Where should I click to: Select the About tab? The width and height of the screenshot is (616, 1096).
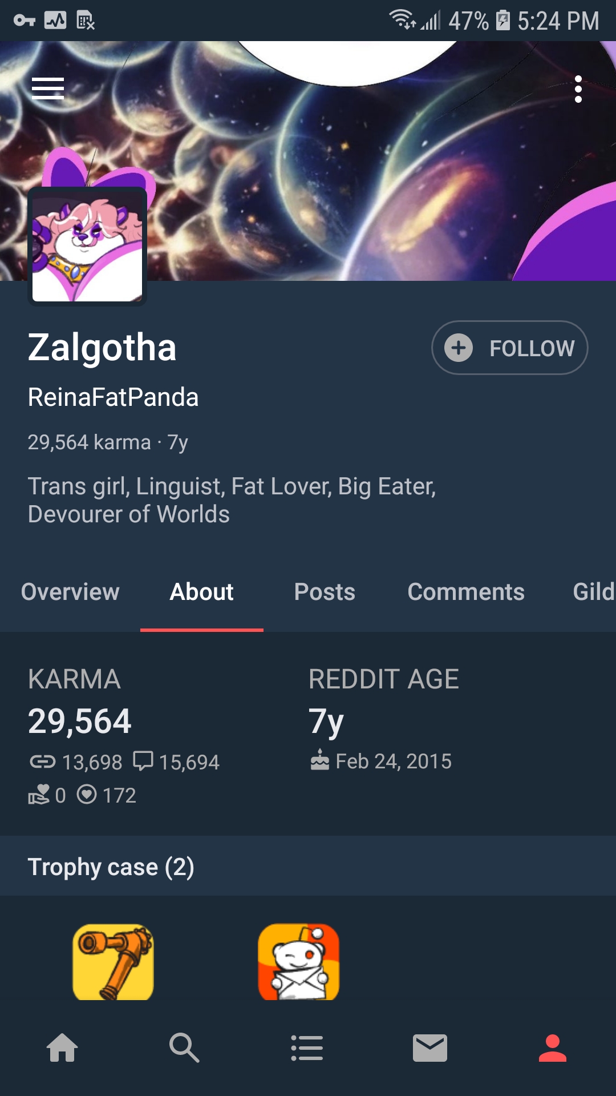[x=202, y=592]
